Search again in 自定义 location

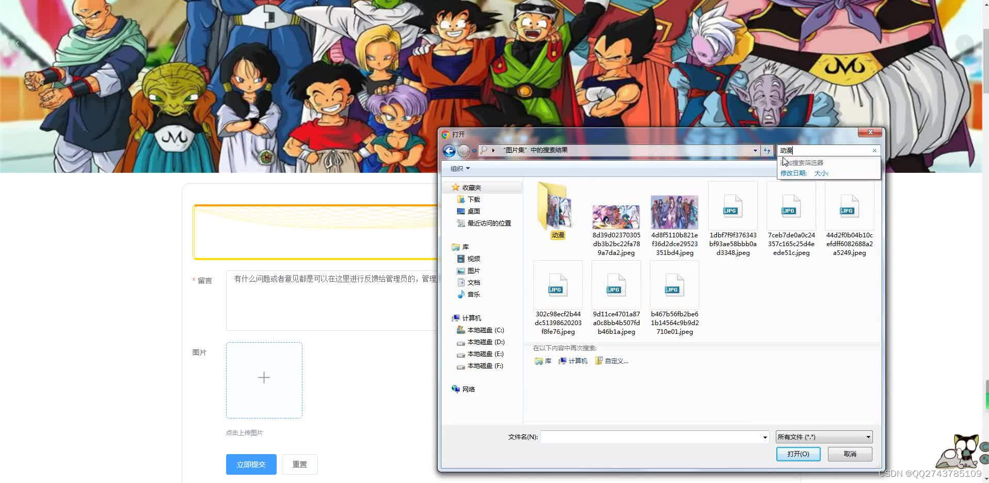tap(612, 361)
